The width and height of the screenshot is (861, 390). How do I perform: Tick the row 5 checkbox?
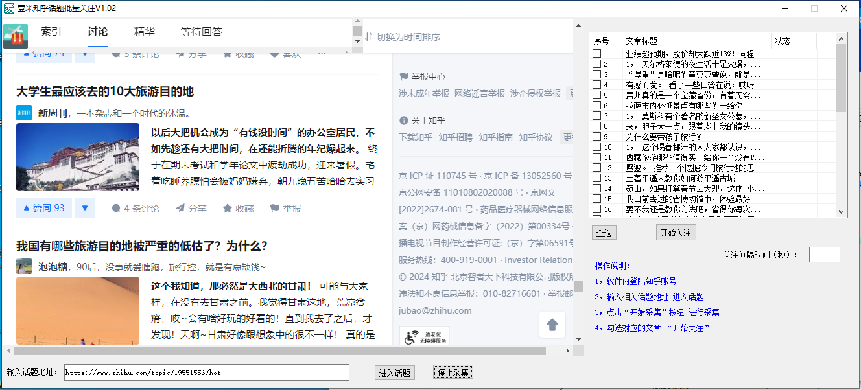pyautogui.click(x=596, y=95)
